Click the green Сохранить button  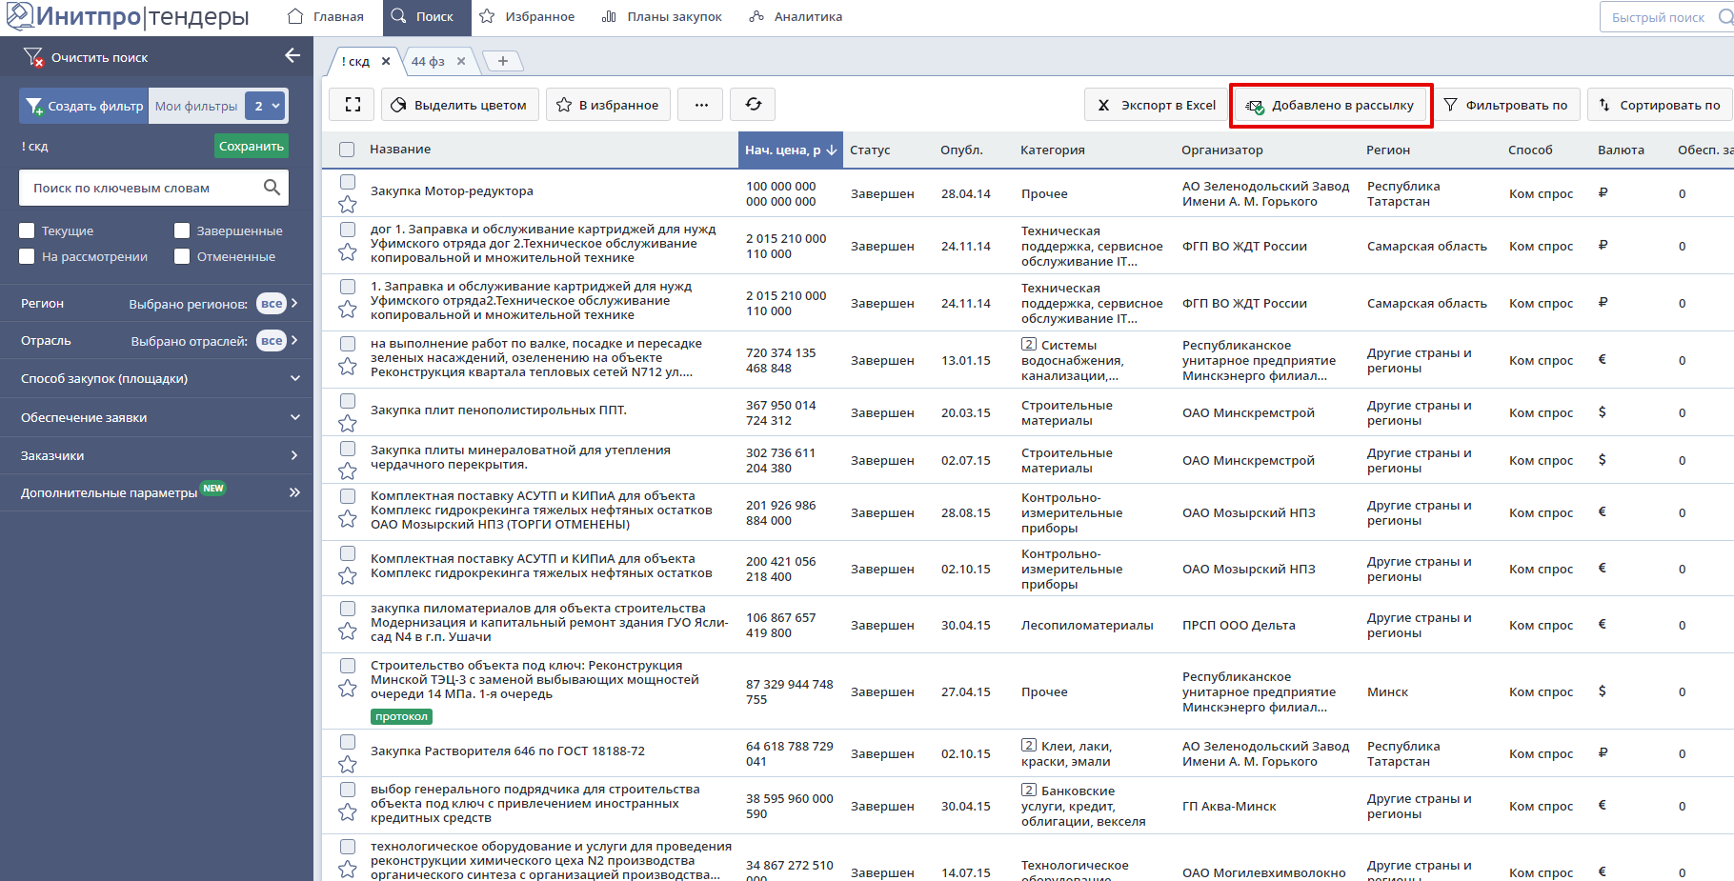252,146
